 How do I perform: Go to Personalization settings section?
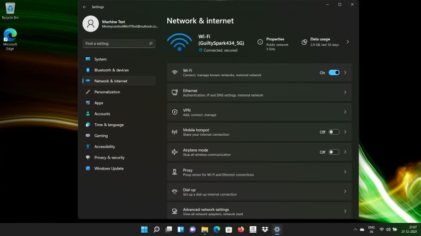tap(107, 92)
